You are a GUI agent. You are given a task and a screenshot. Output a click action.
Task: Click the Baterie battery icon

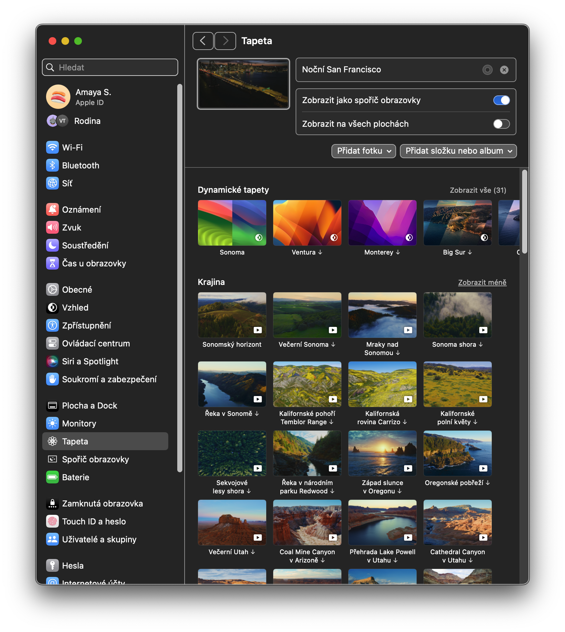pyautogui.click(x=52, y=477)
